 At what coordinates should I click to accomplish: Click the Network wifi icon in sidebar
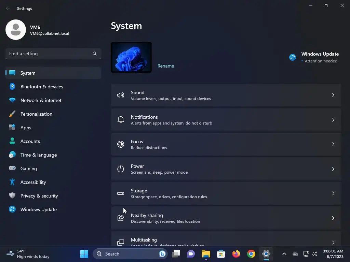(12, 100)
